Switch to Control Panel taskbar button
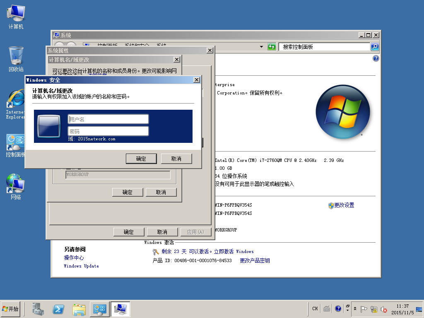The image size is (424, 318). (x=99, y=309)
